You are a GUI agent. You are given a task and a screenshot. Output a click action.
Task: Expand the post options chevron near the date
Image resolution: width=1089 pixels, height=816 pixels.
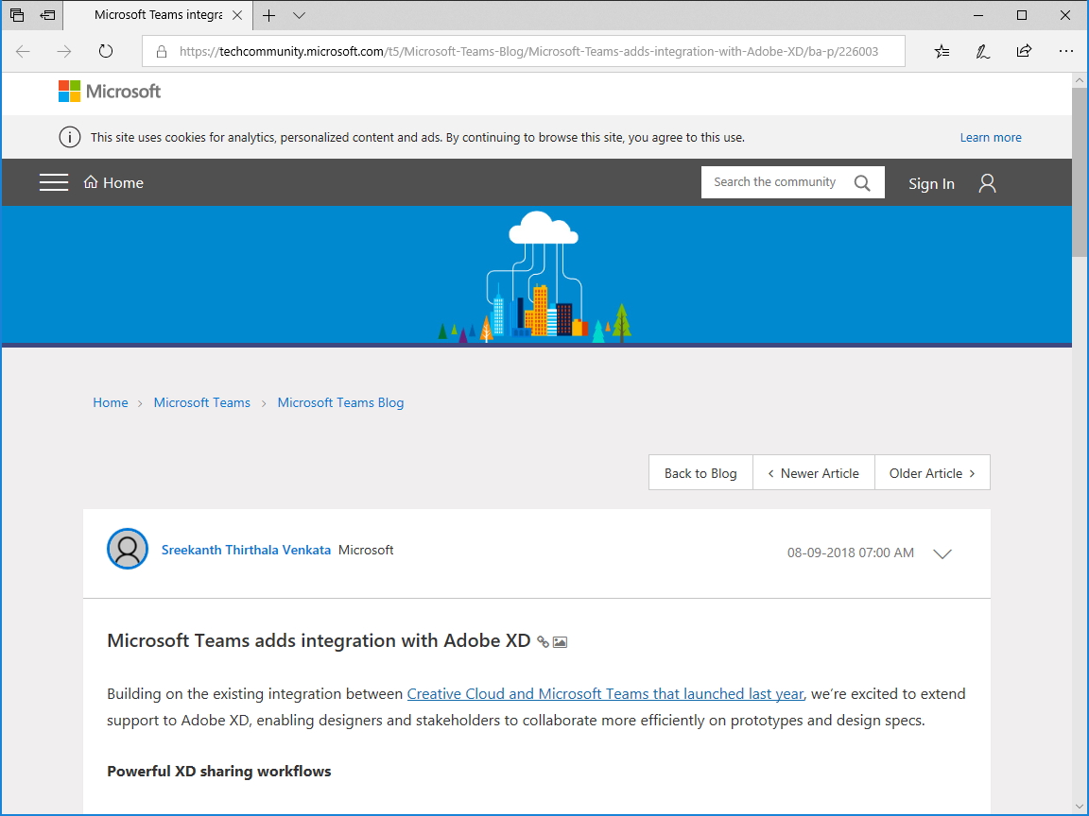[942, 554]
